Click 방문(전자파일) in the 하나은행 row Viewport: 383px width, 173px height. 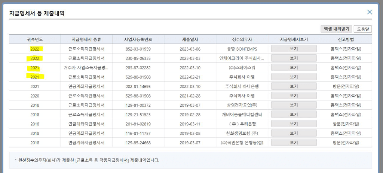pos(346,86)
